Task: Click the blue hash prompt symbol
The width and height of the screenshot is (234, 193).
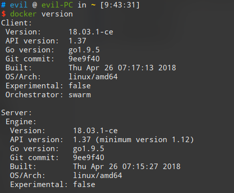Action: (x=3, y=5)
